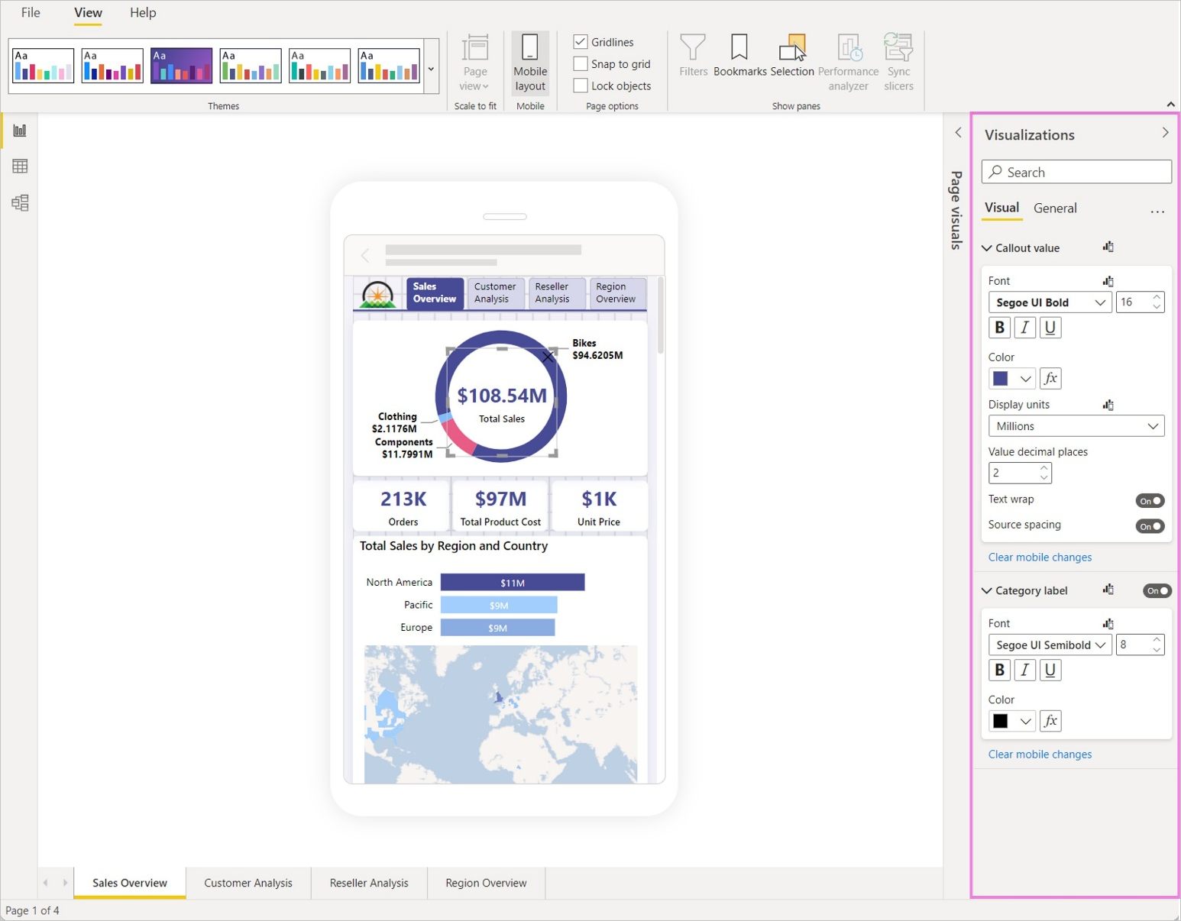
Task: Open the callout Color picker dropdown
Action: [1025, 379]
